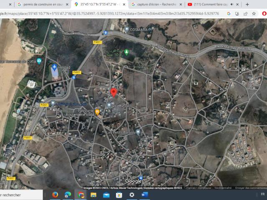Click the Villa Az Jaiji marker
This screenshot has height=200, width=267.
point(109,105)
